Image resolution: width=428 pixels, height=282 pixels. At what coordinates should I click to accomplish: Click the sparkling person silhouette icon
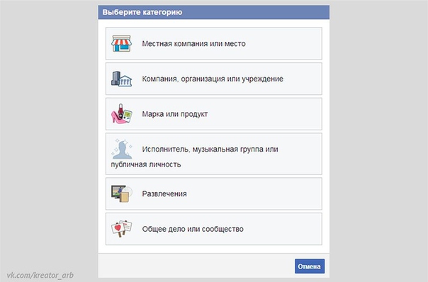click(x=122, y=149)
